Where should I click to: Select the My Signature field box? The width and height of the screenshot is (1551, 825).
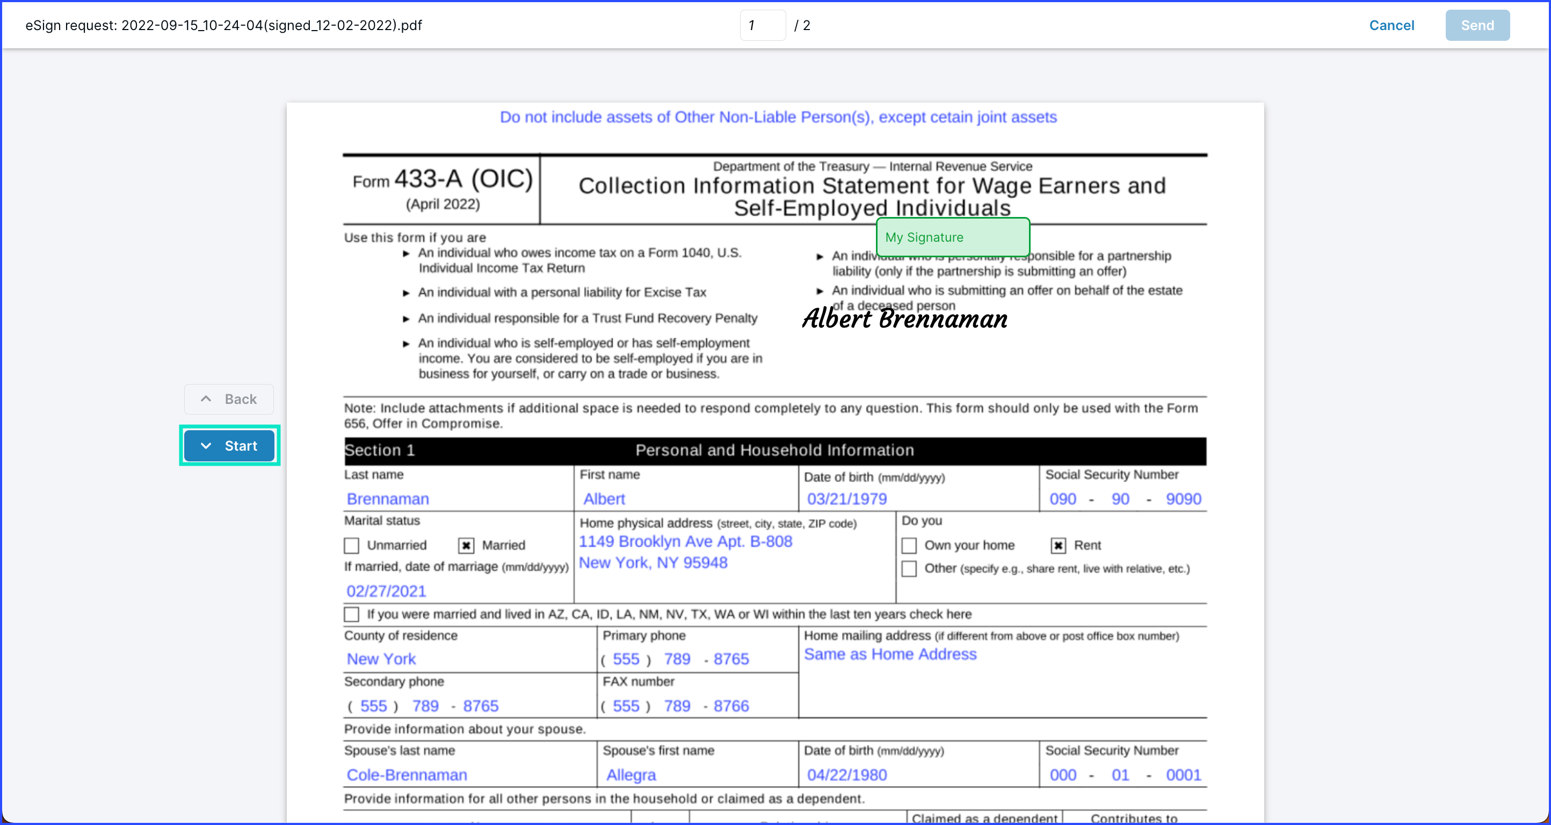point(953,237)
